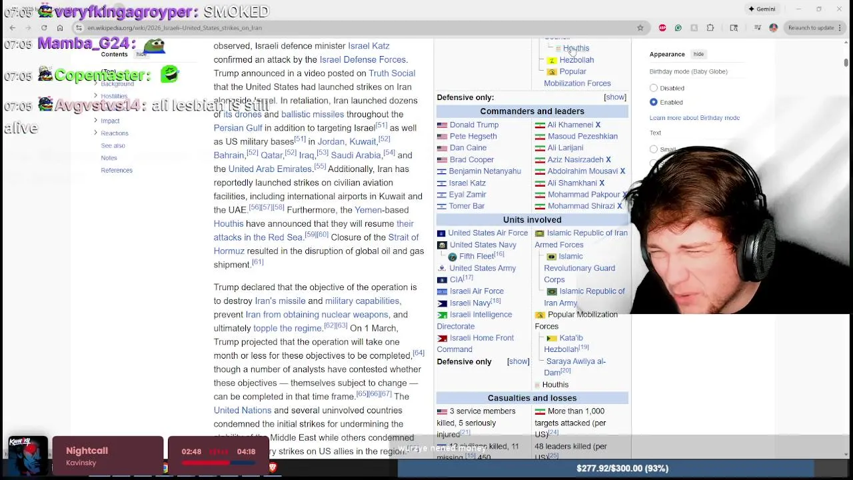The width and height of the screenshot is (853, 480).
Task: Show the first Defensive only list
Action: pos(615,97)
